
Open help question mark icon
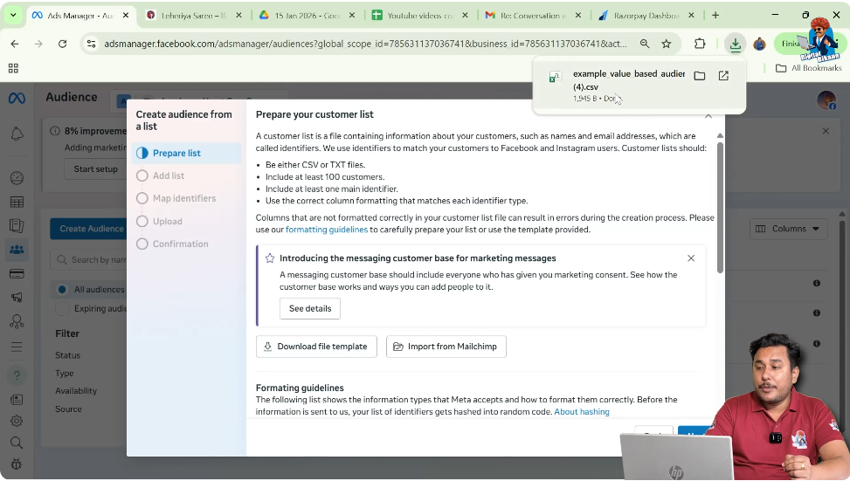17,375
